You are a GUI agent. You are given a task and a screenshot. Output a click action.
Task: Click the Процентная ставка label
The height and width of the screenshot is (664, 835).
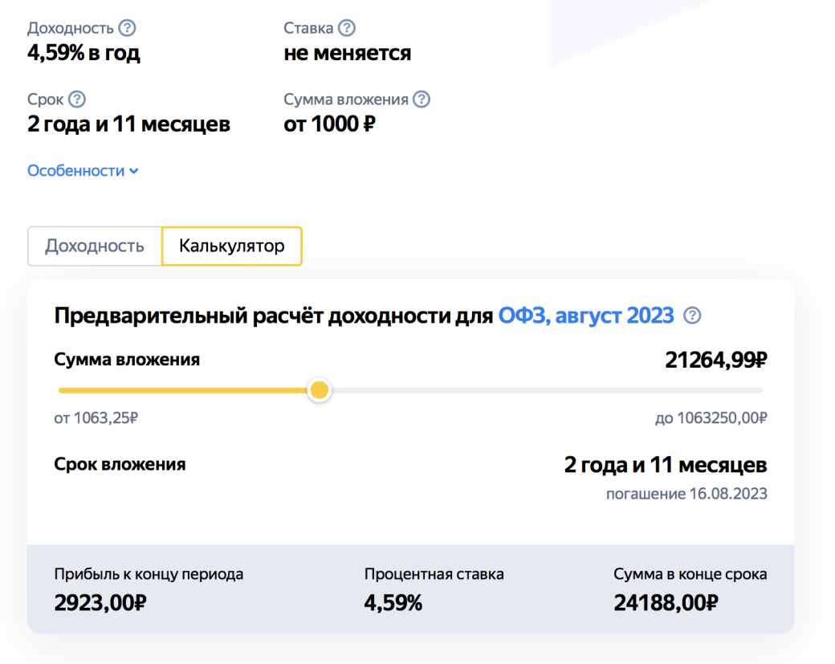point(434,574)
